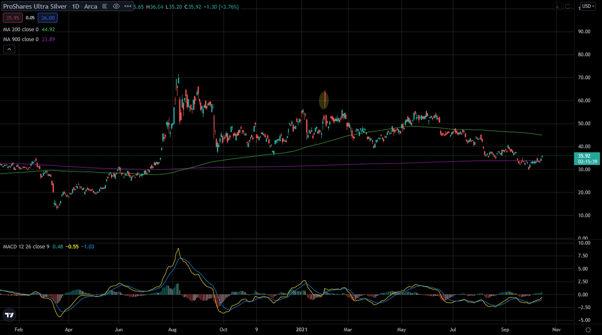This screenshot has height=335, width=602.
Task: Click the down-arrow icon near USD
Action: point(557,6)
